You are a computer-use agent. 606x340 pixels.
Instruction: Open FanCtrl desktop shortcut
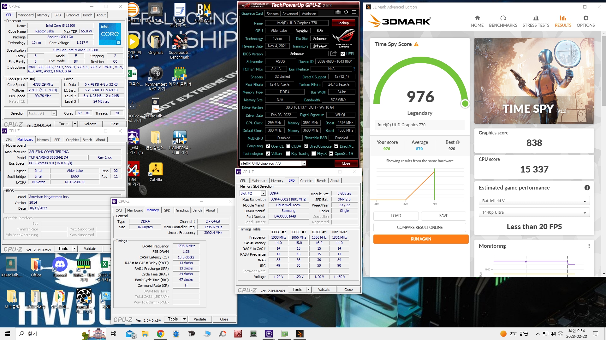point(84,301)
